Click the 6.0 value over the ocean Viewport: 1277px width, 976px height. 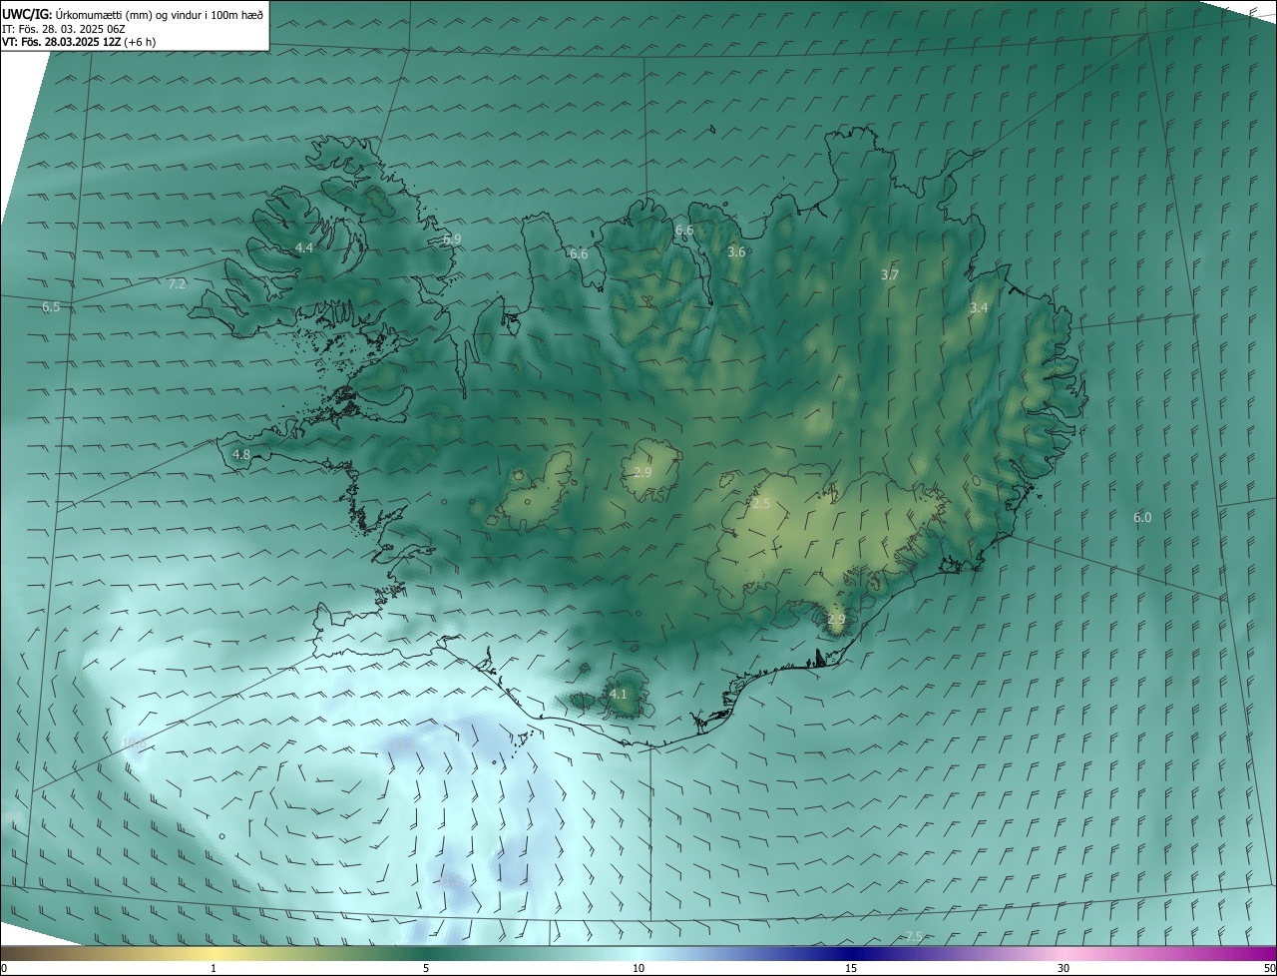[1142, 518]
